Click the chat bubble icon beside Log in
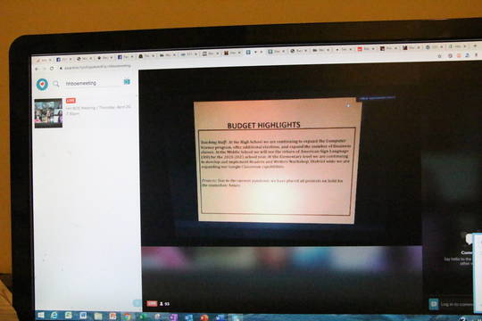482x321 pixels. [x=434, y=304]
